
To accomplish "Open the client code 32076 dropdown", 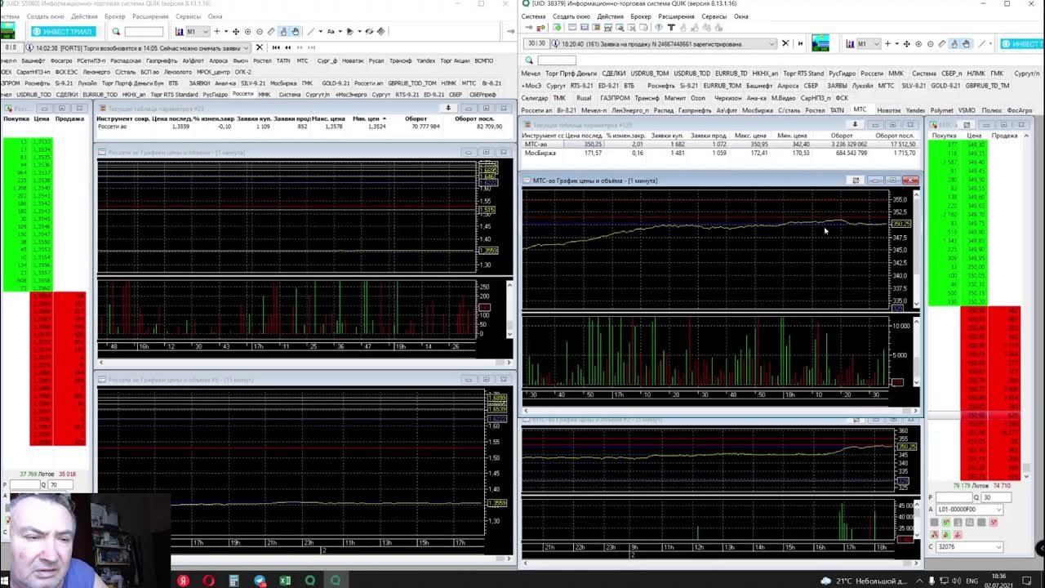I will point(998,547).
